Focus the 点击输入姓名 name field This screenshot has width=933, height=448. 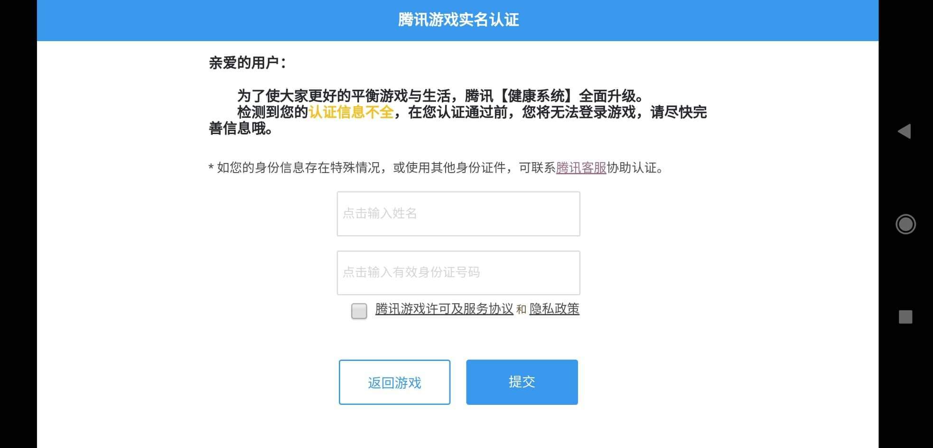458,214
